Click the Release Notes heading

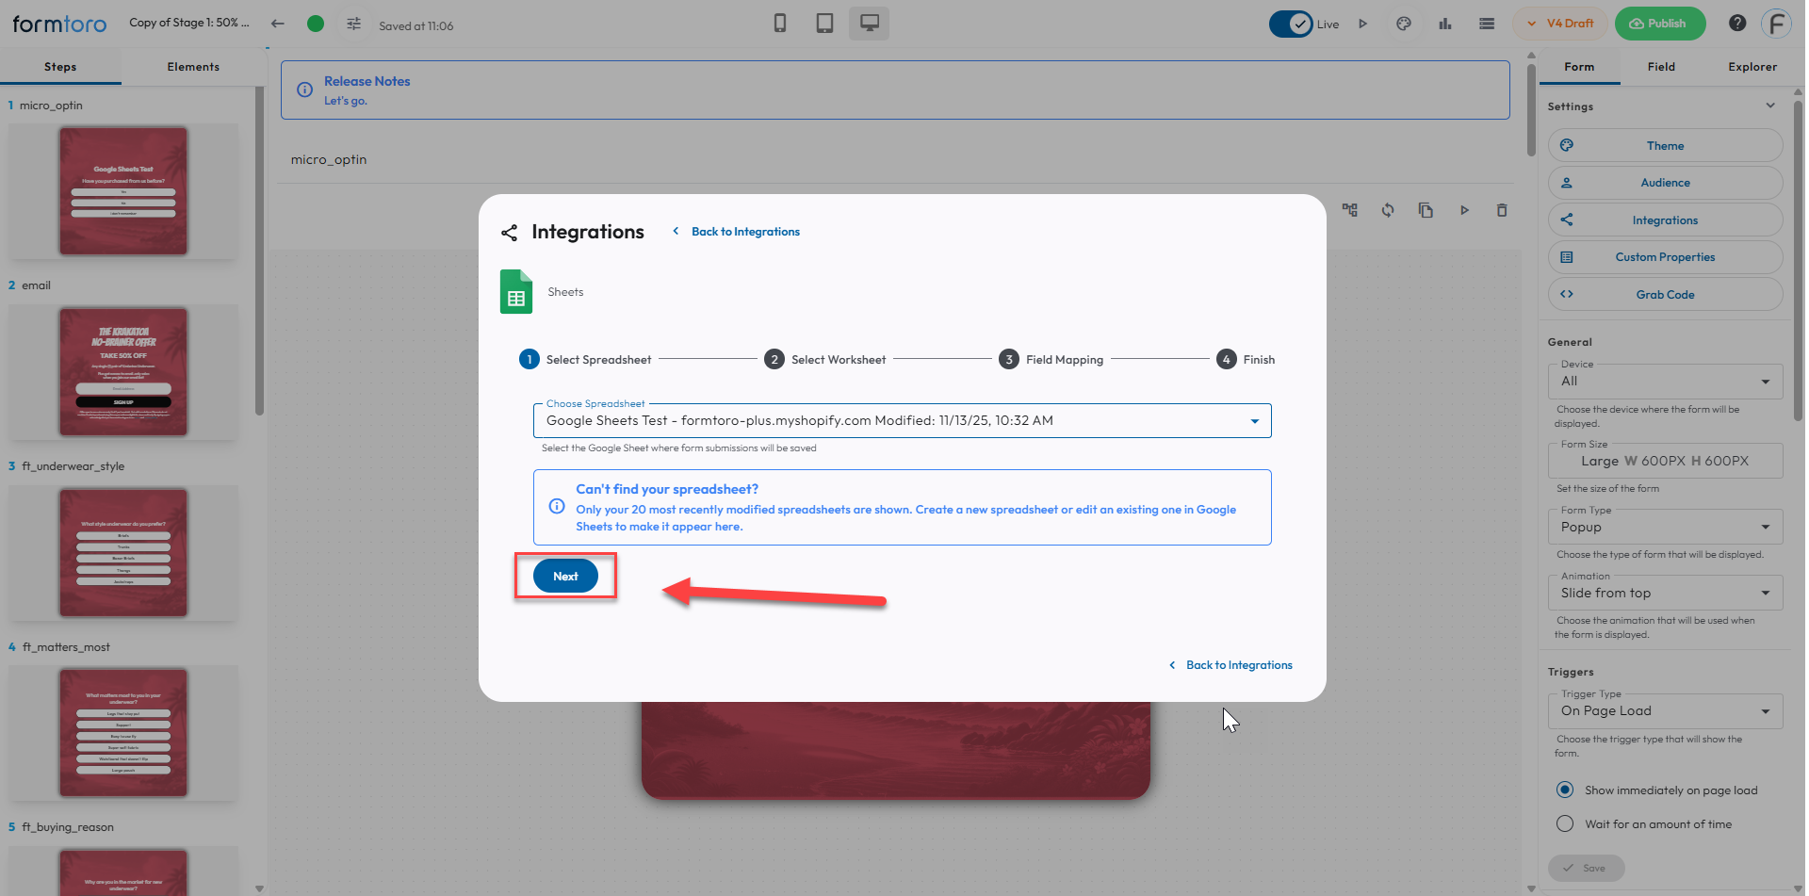[x=367, y=81]
